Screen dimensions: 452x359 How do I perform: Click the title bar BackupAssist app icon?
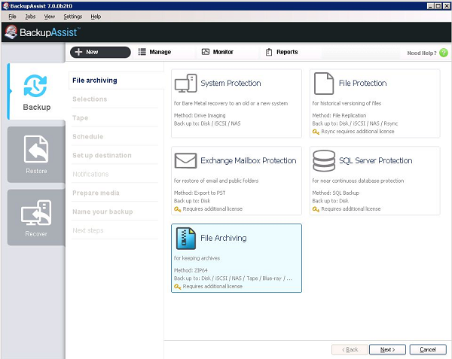(5, 6)
